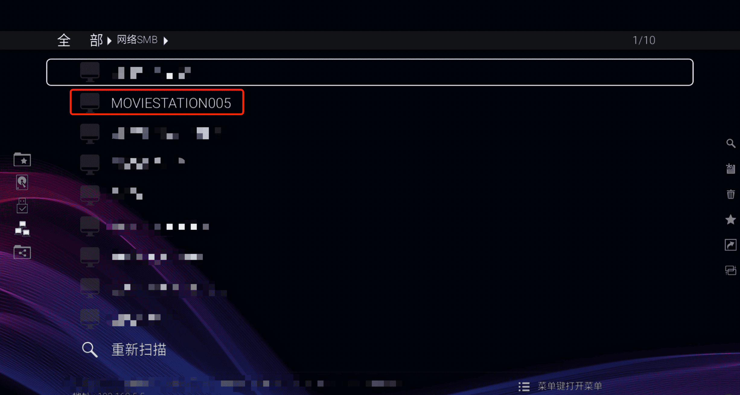Select the USB device icon on left sidebar
The height and width of the screenshot is (395, 740).
coord(22,206)
